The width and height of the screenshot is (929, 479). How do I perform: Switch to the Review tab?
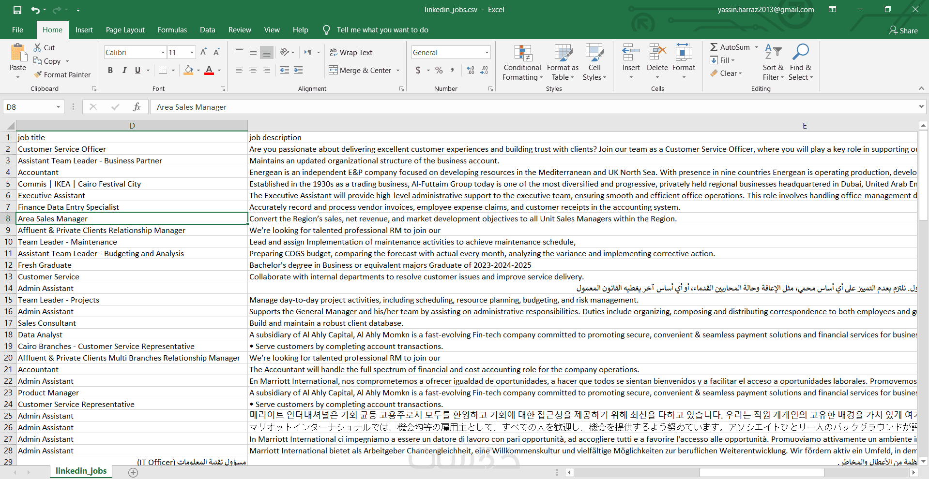point(240,30)
